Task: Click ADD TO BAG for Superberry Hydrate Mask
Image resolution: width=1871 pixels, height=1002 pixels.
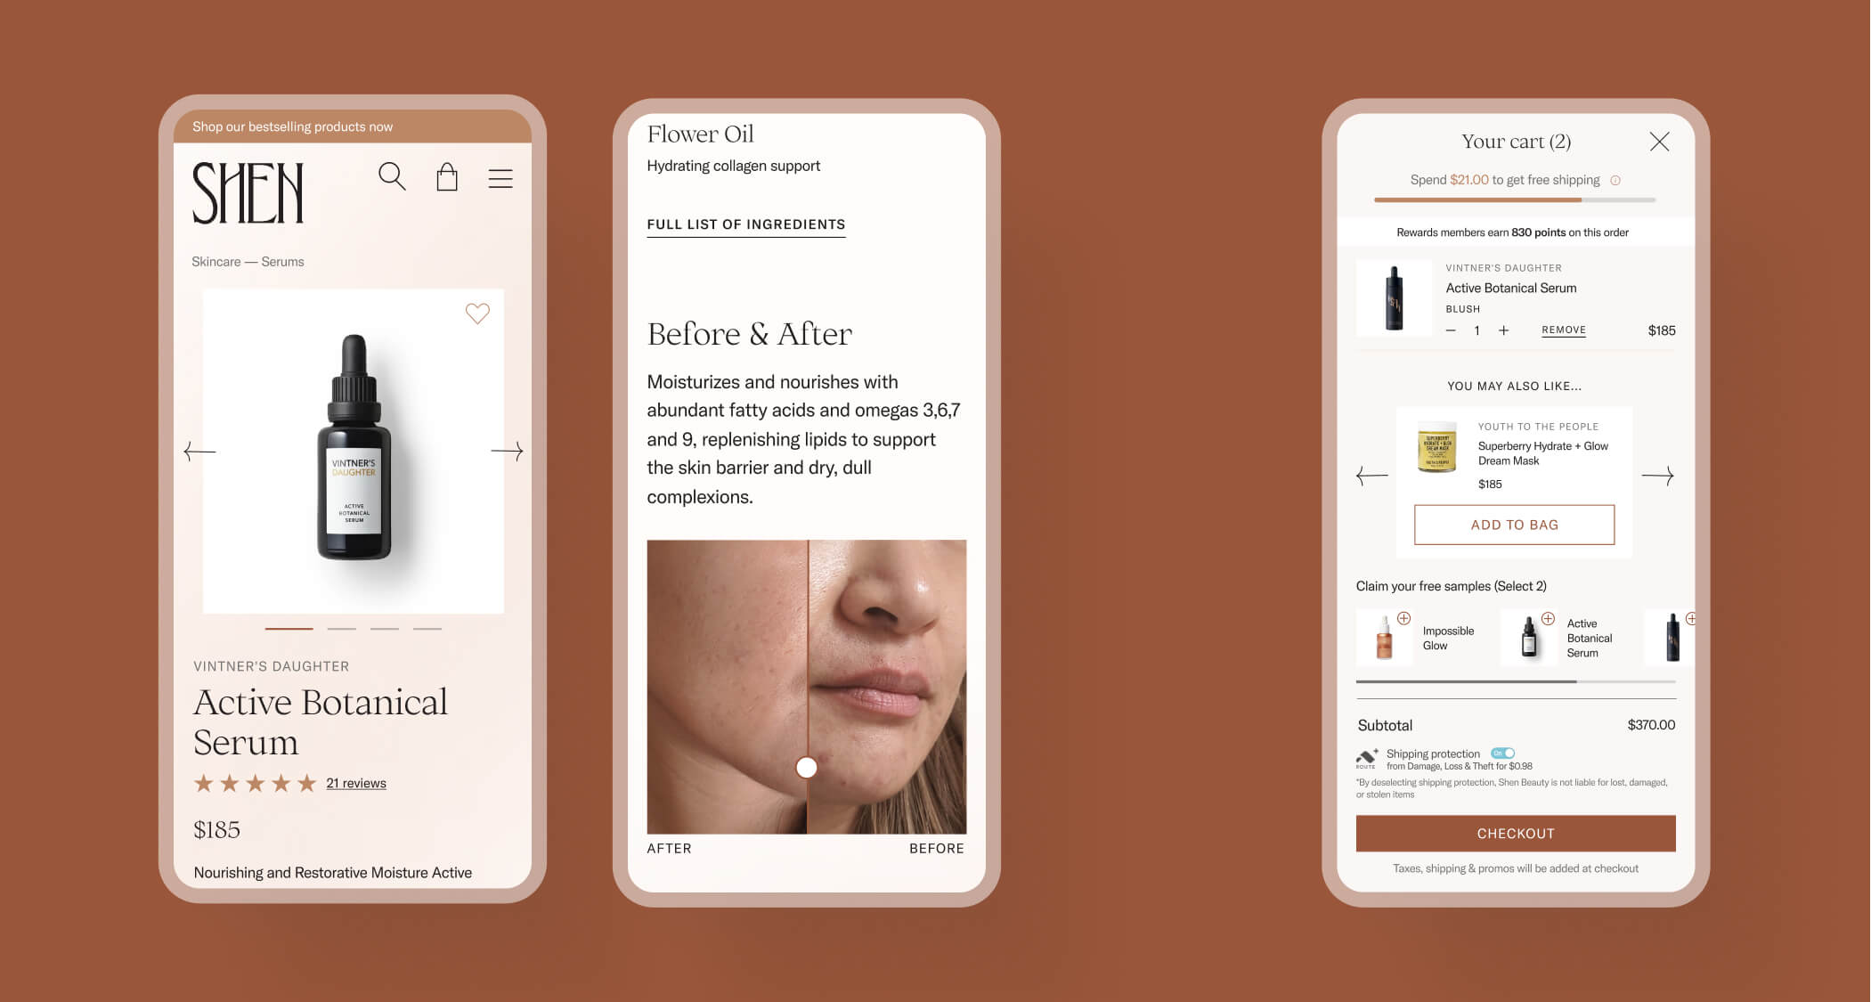Action: pos(1513,525)
